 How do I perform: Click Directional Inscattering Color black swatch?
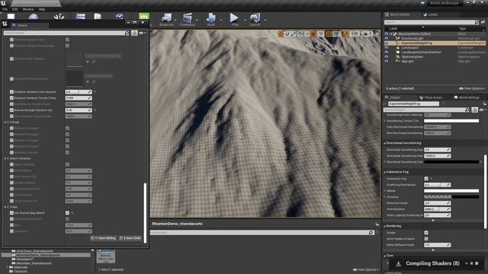click(x=451, y=162)
